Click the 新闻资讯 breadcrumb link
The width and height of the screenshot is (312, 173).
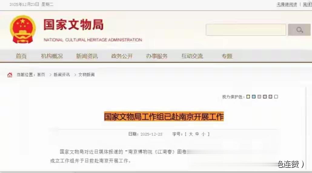coord(62,75)
